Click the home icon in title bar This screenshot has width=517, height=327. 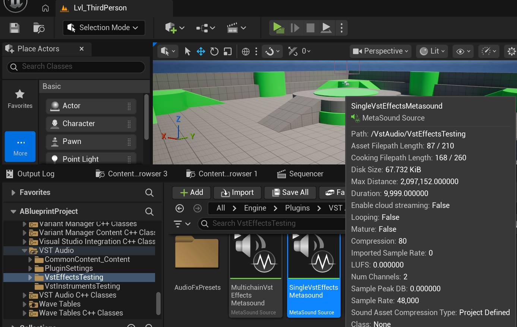pyautogui.click(x=45, y=8)
